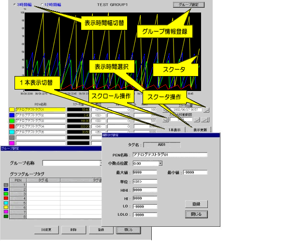Click the グループ設定 button
Viewport: 290px width, 247px height.
188,5
